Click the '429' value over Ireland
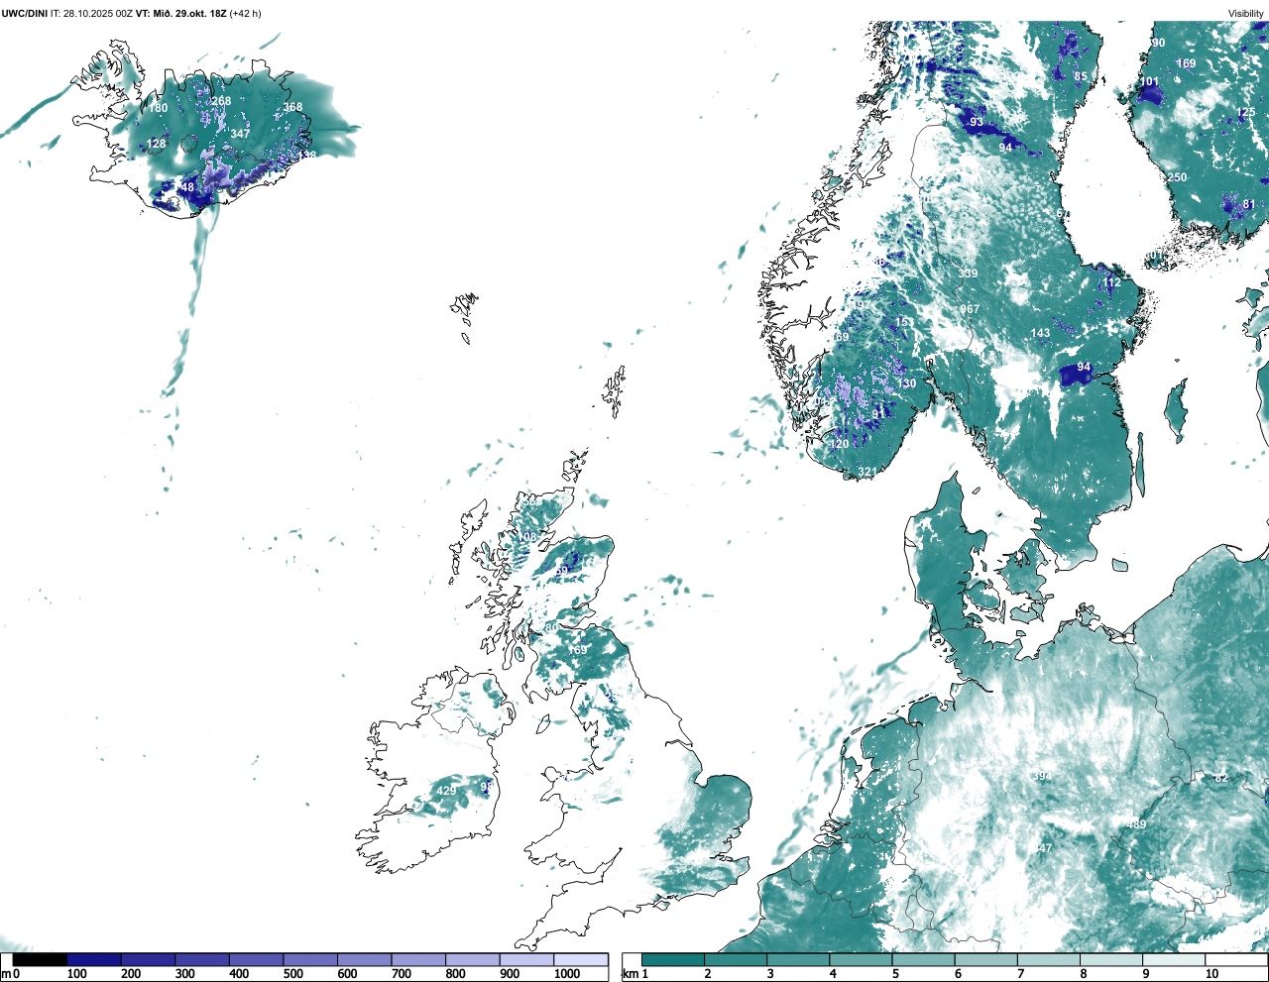The width and height of the screenshot is (1269, 982). click(447, 790)
